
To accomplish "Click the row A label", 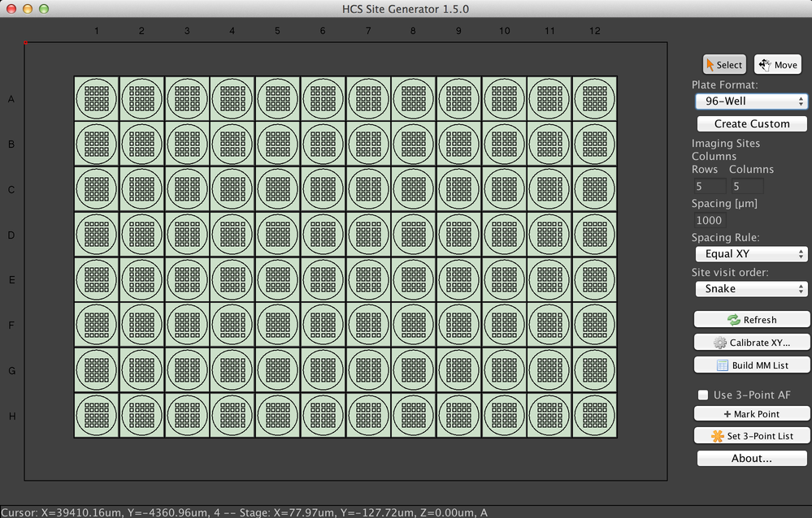I will (11, 99).
